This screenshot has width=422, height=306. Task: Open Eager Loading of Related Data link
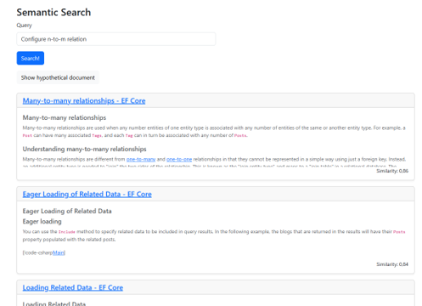(x=87, y=195)
